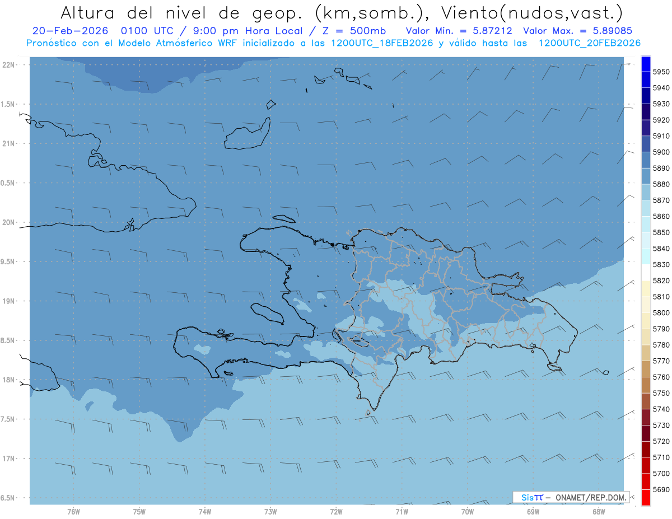Click the '20N' latitude label
Screen dimensions: 672x519
(8, 222)
